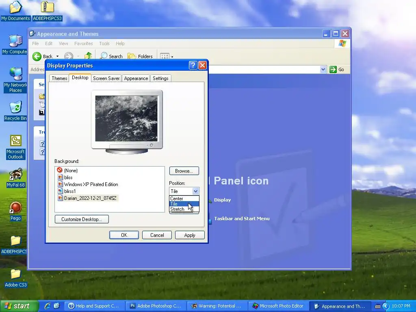This screenshot has width=416, height=312.
Task: Click Apply in Display Properties
Action: [x=190, y=235]
